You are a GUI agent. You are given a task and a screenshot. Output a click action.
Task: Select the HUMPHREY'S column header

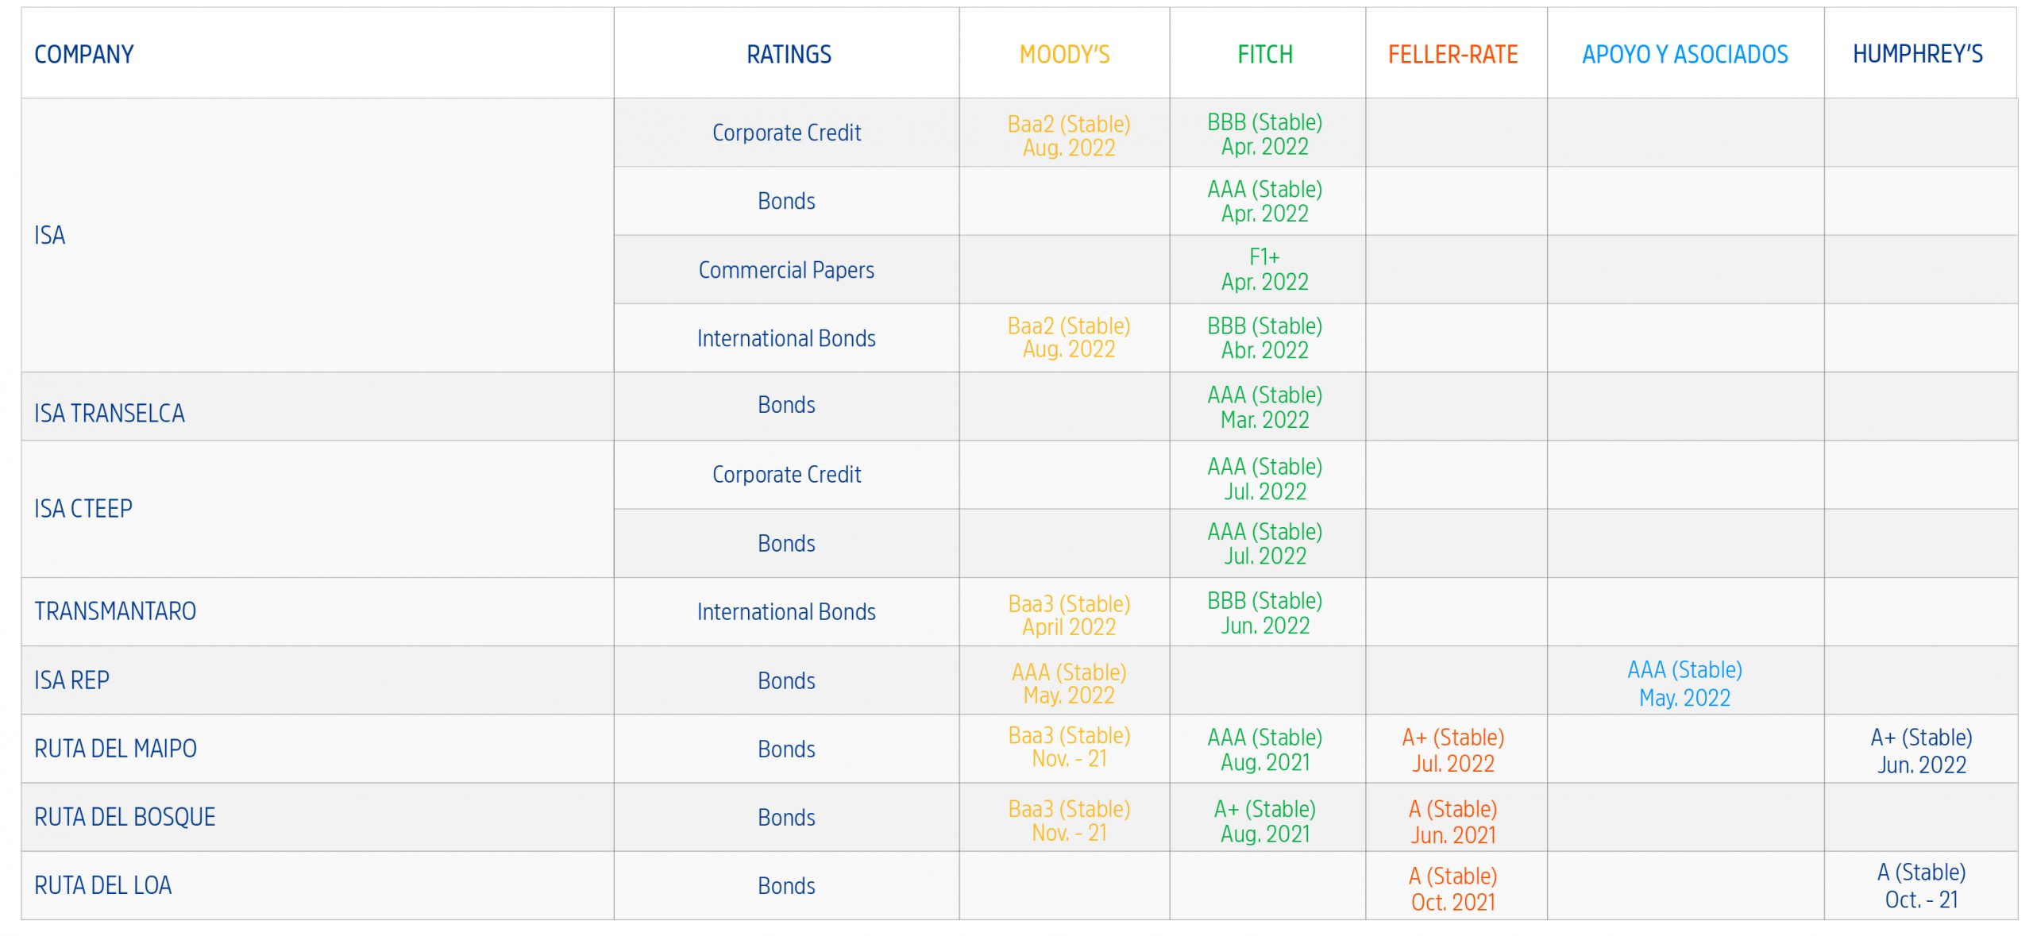(1918, 54)
